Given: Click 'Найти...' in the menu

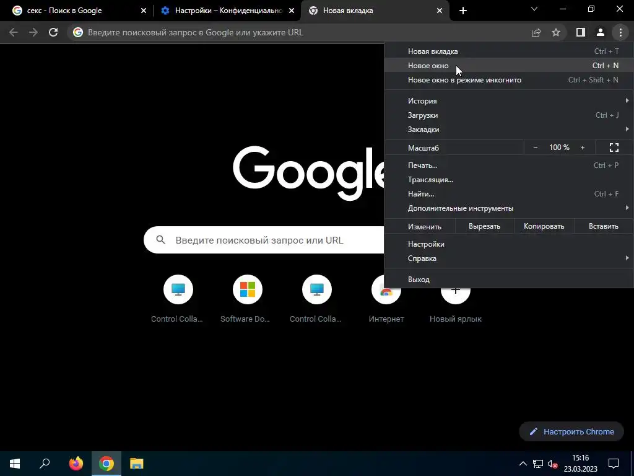Looking at the screenshot, I should (x=509, y=194).
